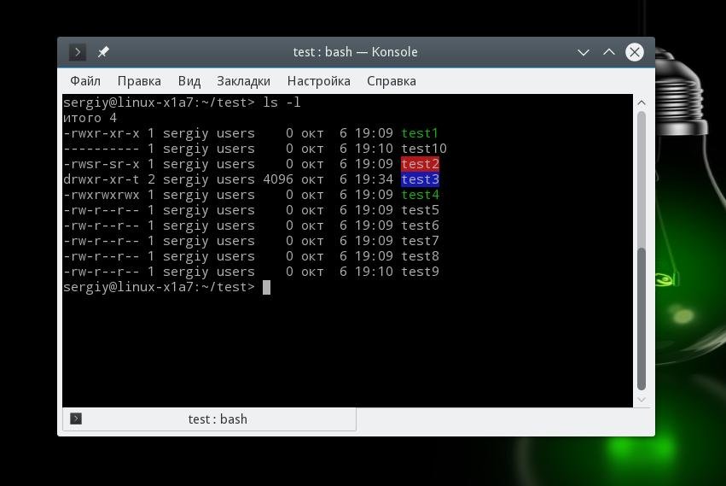726x486 pixels.
Task: Open the Настройка menu
Action: point(318,81)
